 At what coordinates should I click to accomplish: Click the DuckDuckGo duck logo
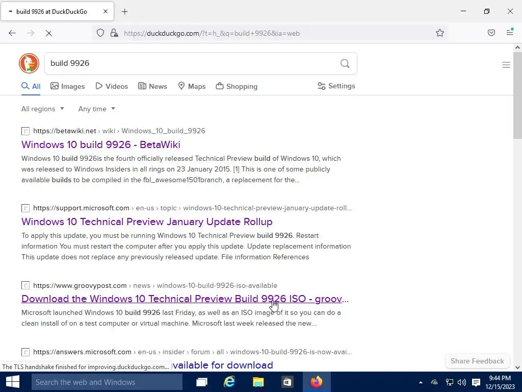29,63
